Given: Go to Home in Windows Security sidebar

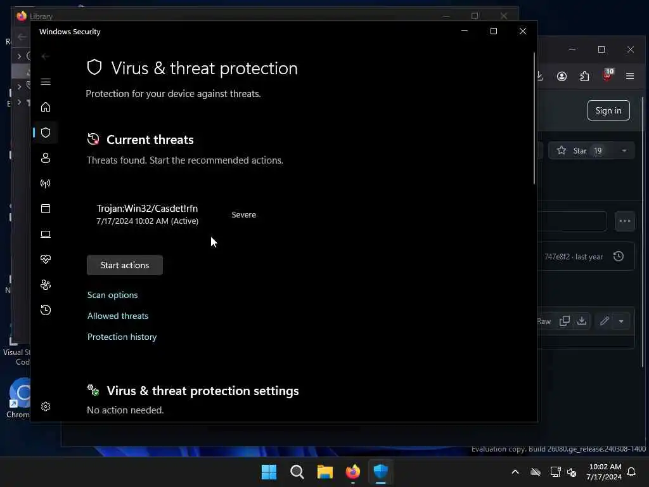Looking at the screenshot, I should pos(46,107).
